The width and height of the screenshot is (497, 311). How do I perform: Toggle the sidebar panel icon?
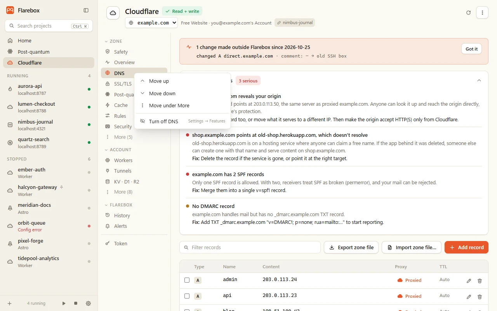coord(86,10)
